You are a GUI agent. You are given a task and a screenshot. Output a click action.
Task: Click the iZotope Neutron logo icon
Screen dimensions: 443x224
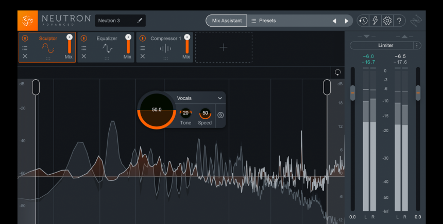coord(28,21)
